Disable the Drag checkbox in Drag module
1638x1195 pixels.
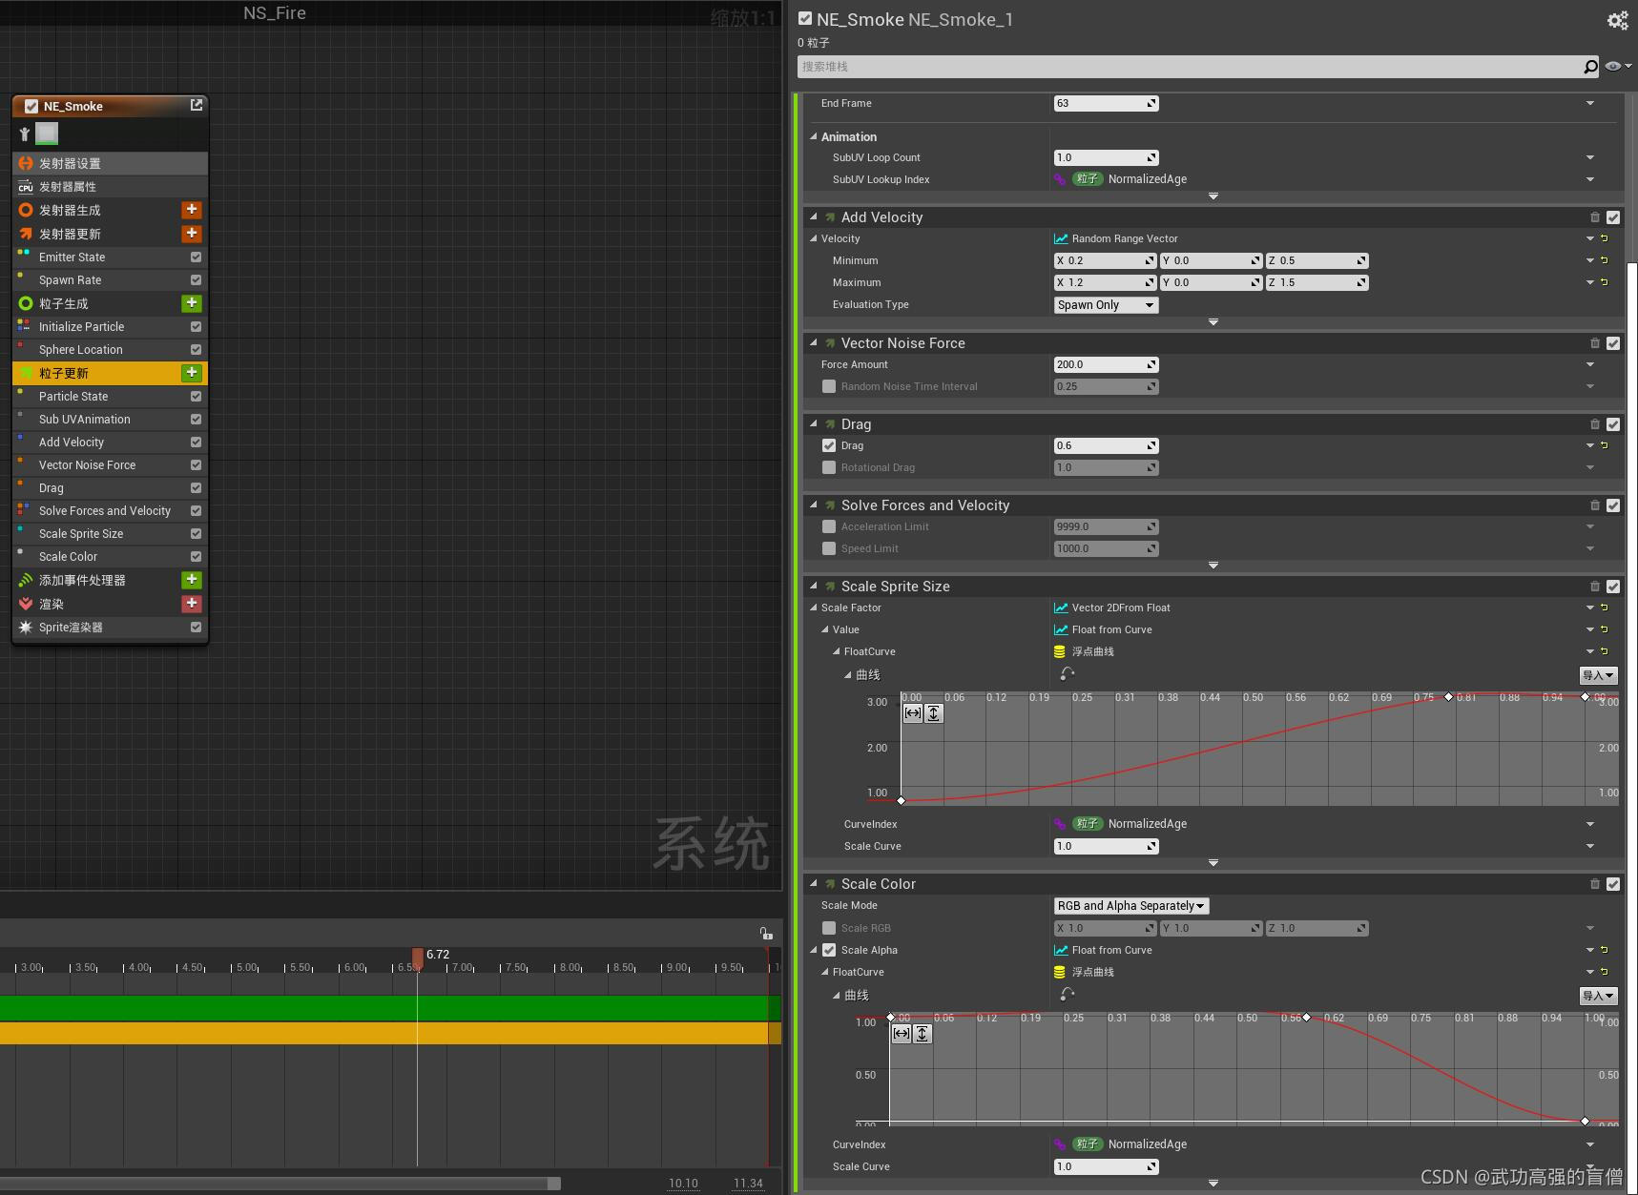pos(829,445)
